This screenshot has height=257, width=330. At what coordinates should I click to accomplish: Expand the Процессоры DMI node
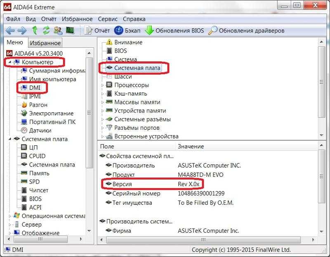102,85
